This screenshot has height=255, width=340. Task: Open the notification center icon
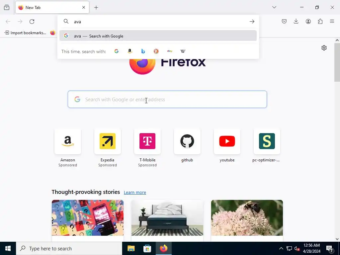tap(330, 248)
